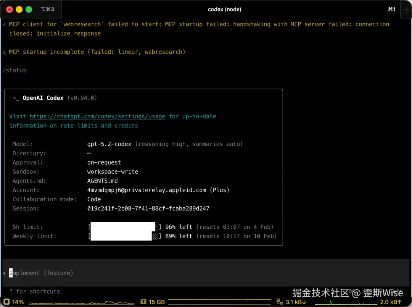Screen dimensions: 412x307
Task: Select the ⌥⌘3 tab label
Action: pos(48,9)
